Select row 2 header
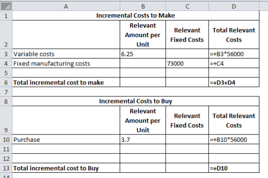The image size is (268, 178). [x=6, y=35]
